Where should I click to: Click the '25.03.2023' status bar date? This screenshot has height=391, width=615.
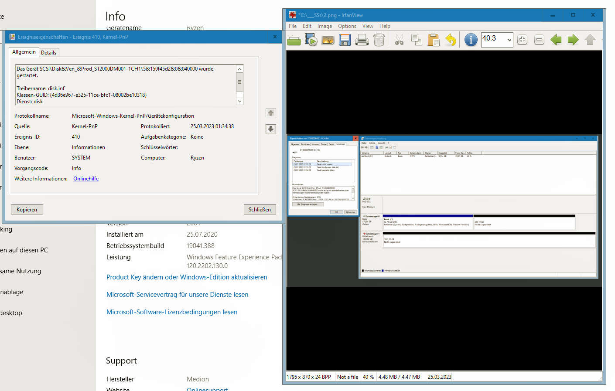tap(440, 377)
